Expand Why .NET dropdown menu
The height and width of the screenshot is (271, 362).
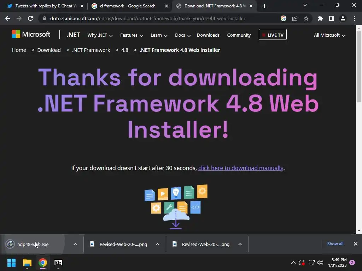(100, 35)
